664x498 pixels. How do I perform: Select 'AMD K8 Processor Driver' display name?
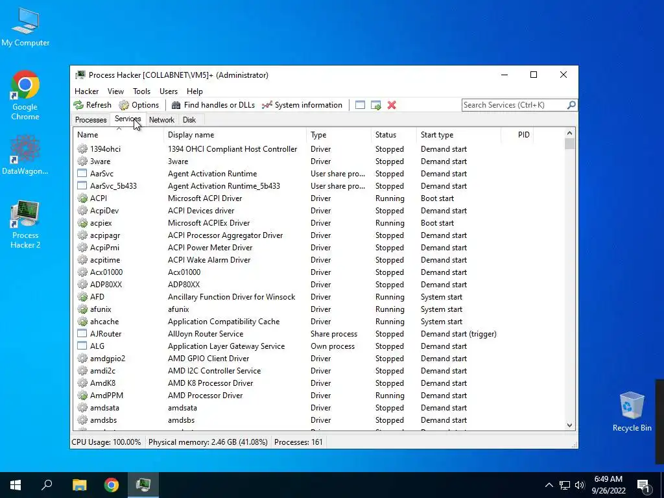tap(211, 383)
